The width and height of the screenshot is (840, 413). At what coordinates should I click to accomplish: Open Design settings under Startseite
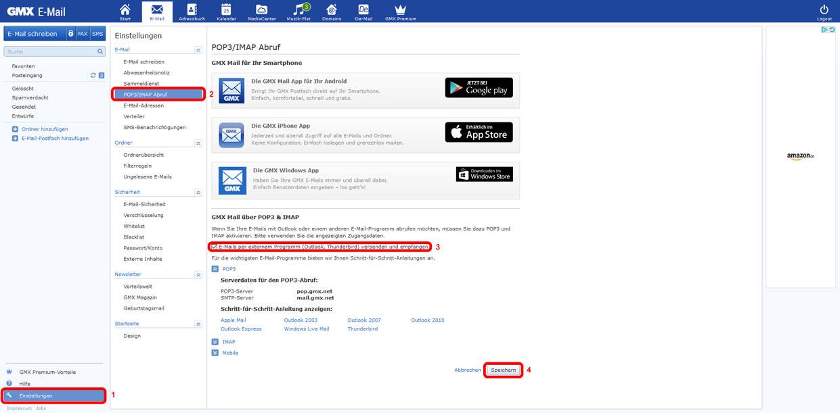[x=132, y=336]
